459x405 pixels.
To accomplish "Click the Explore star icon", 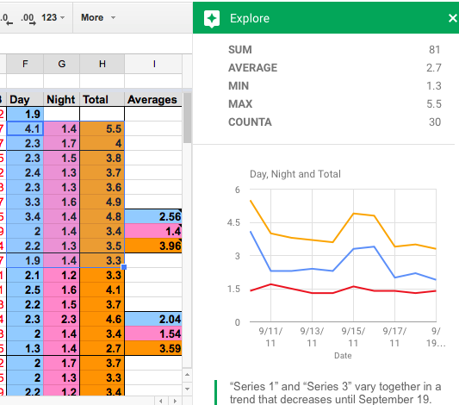I will click(x=212, y=19).
